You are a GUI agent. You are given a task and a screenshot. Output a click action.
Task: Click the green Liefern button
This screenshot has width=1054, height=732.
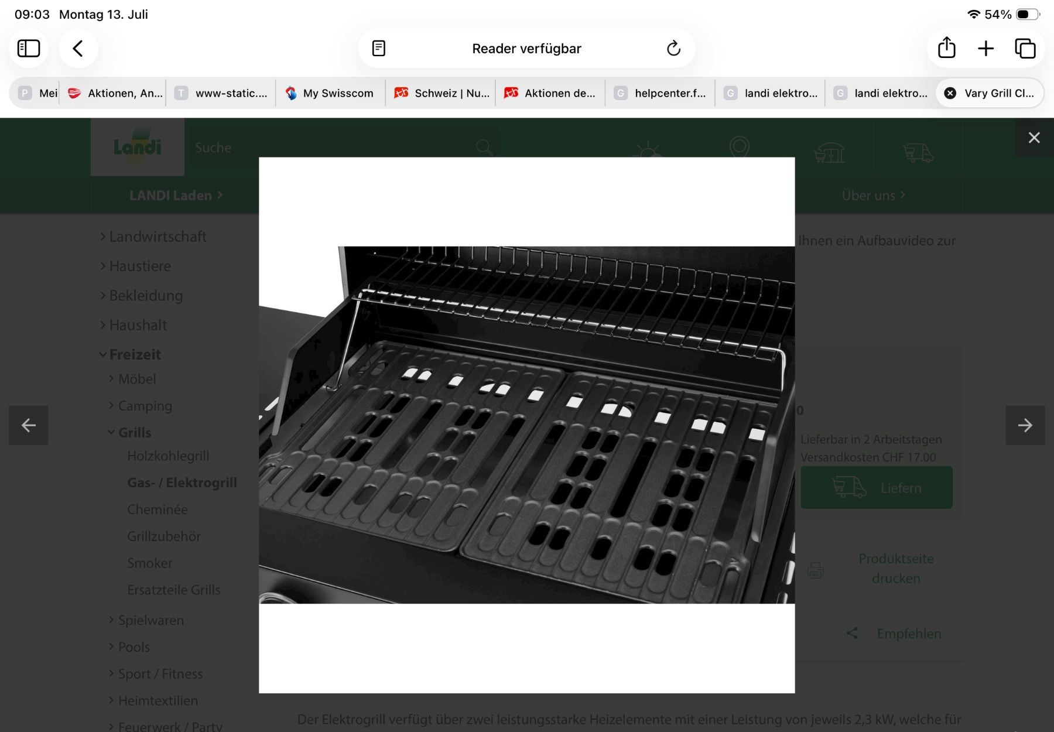click(876, 487)
